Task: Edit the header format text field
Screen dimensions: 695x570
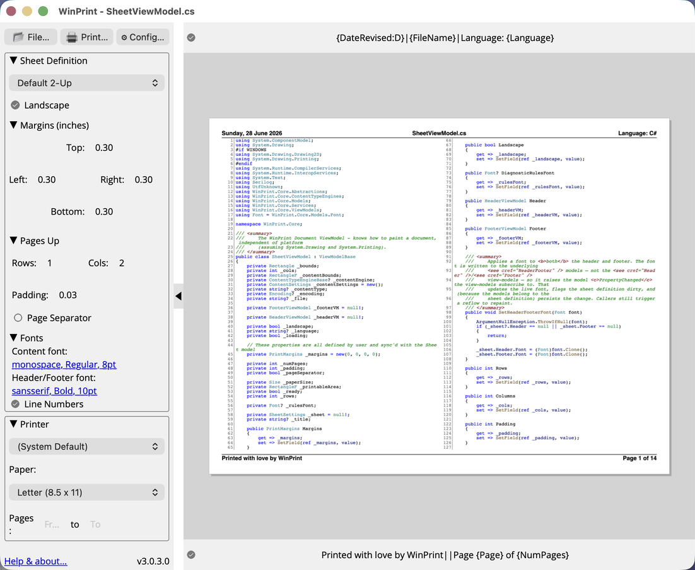Action: point(445,38)
